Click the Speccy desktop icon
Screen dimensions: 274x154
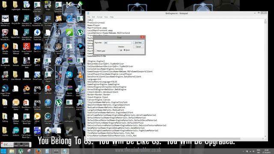[5, 76]
